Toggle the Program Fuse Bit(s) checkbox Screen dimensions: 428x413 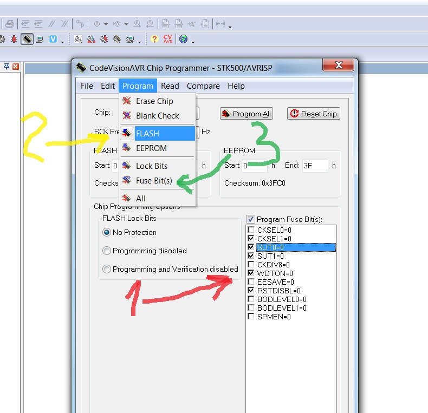point(251,219)
